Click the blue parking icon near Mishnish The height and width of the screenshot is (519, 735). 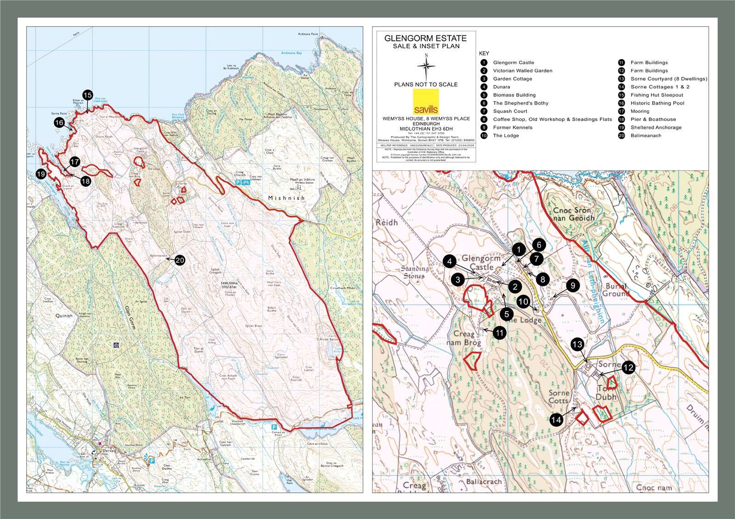click(237, 182)
